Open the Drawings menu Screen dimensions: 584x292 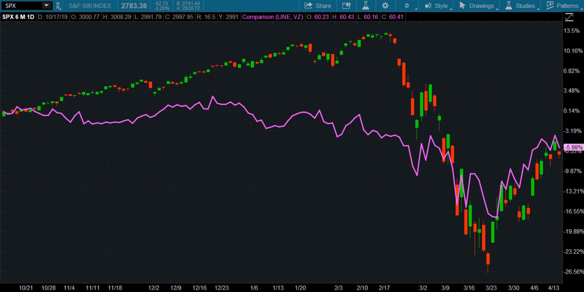(478, 6)
